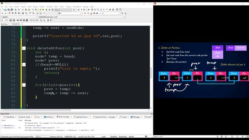Open the View menu
The image size is (249, 140).
[11, 7]
